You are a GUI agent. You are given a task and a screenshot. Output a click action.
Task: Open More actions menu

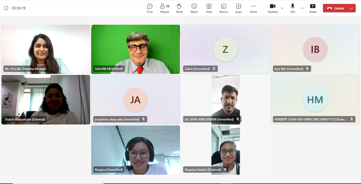[253, 8]
